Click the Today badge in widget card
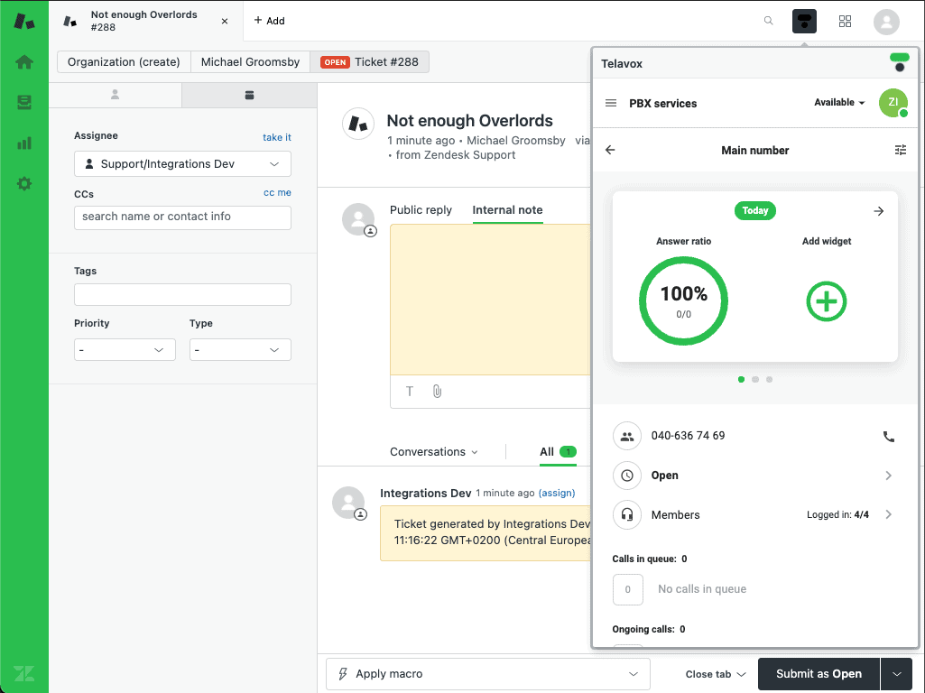Image resolution: width=925 pixels, height=693 pixels. pyautogui.click(x=754, y=210)
